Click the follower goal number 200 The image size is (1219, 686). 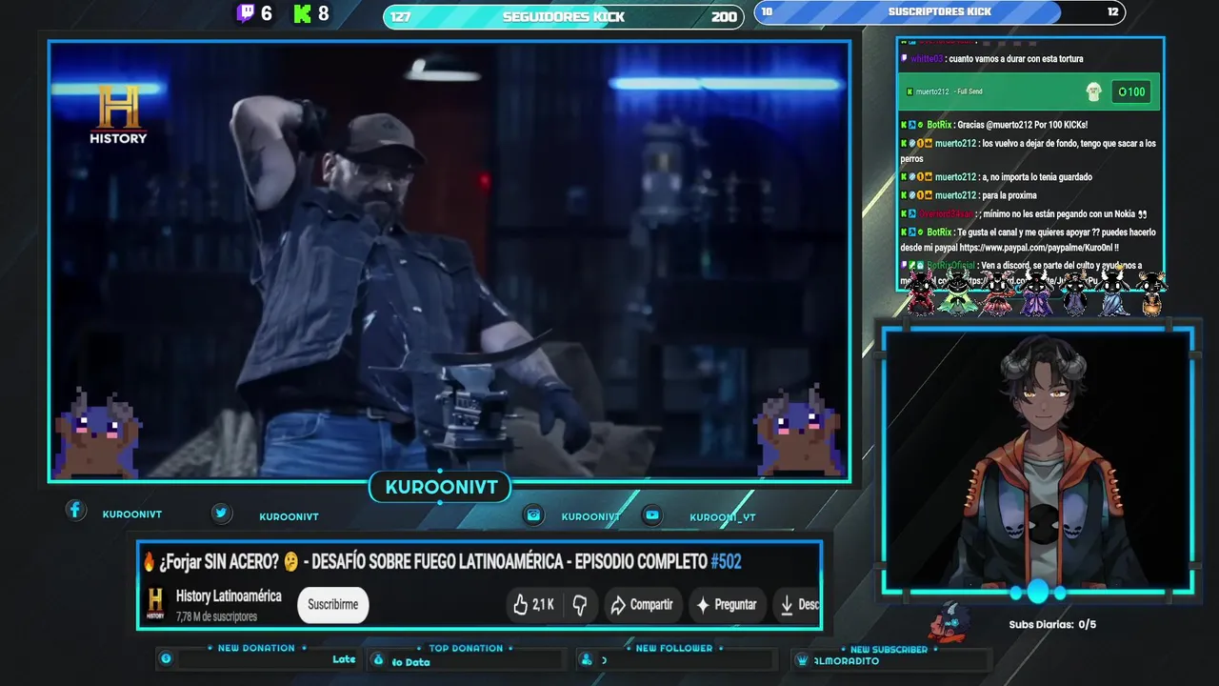tap(724, 17)
